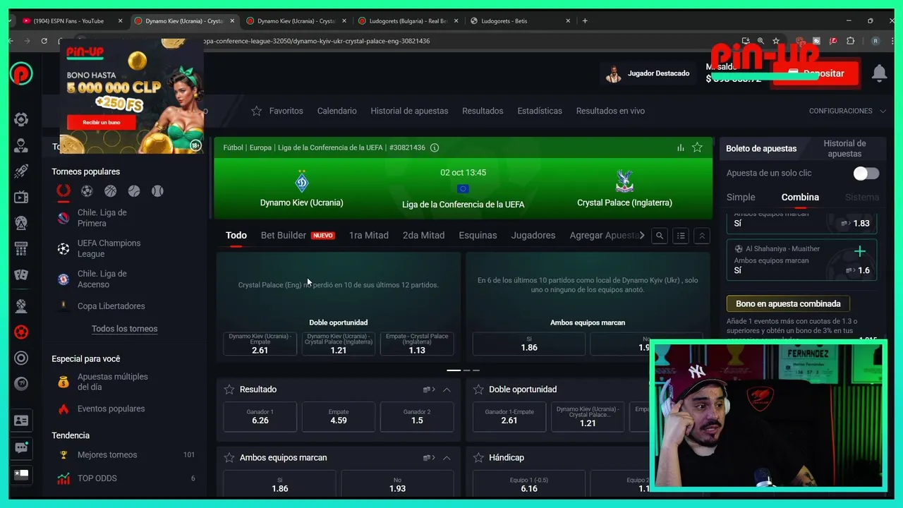Open the ID card icon in the sidebar
The width and height of the screenshot is (903, 508).
[21, 421]
